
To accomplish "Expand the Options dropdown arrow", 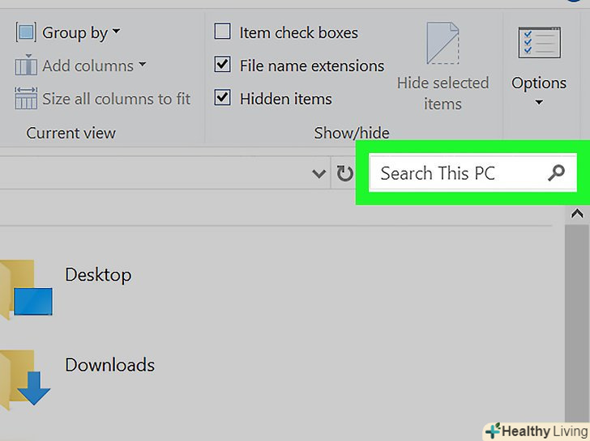I will pyautogui.click(x=539, y=102).
